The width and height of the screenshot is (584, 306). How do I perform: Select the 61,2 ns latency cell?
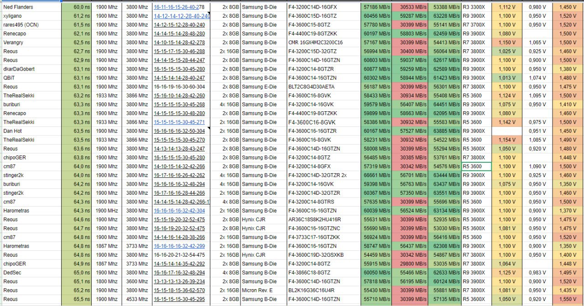pos(76,16)
